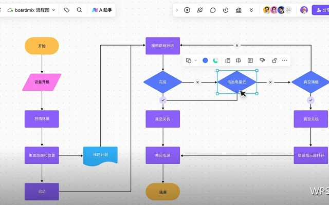This screenshot has height=205, width=329.
Task: Click the confetti celebration icon
Action: 200,10
